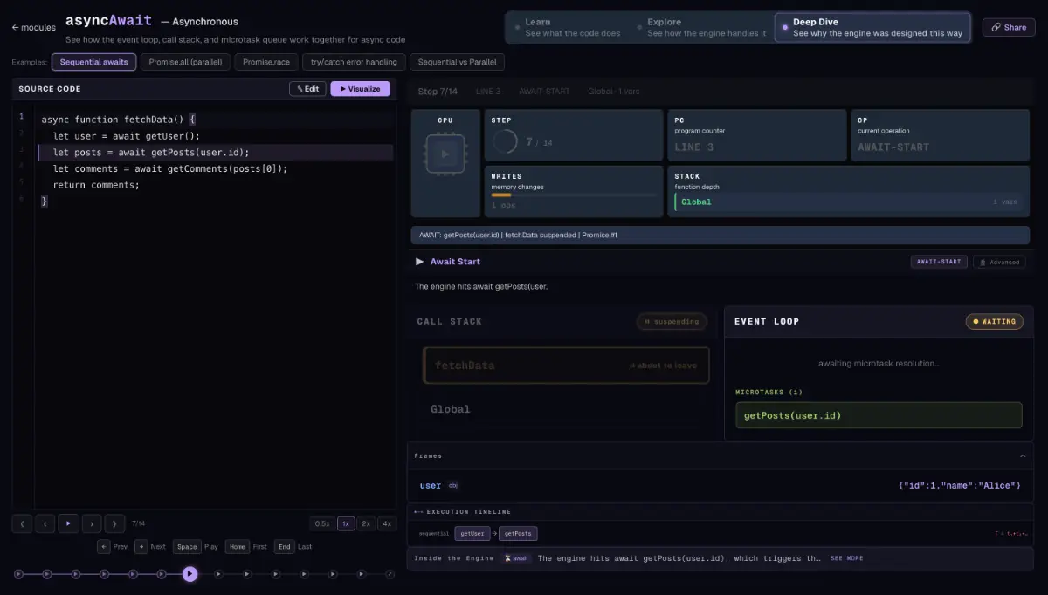This screenshot has width=1048, height=595.
Task: Click the Play button in step controls
Action: [x=68, y=523]
